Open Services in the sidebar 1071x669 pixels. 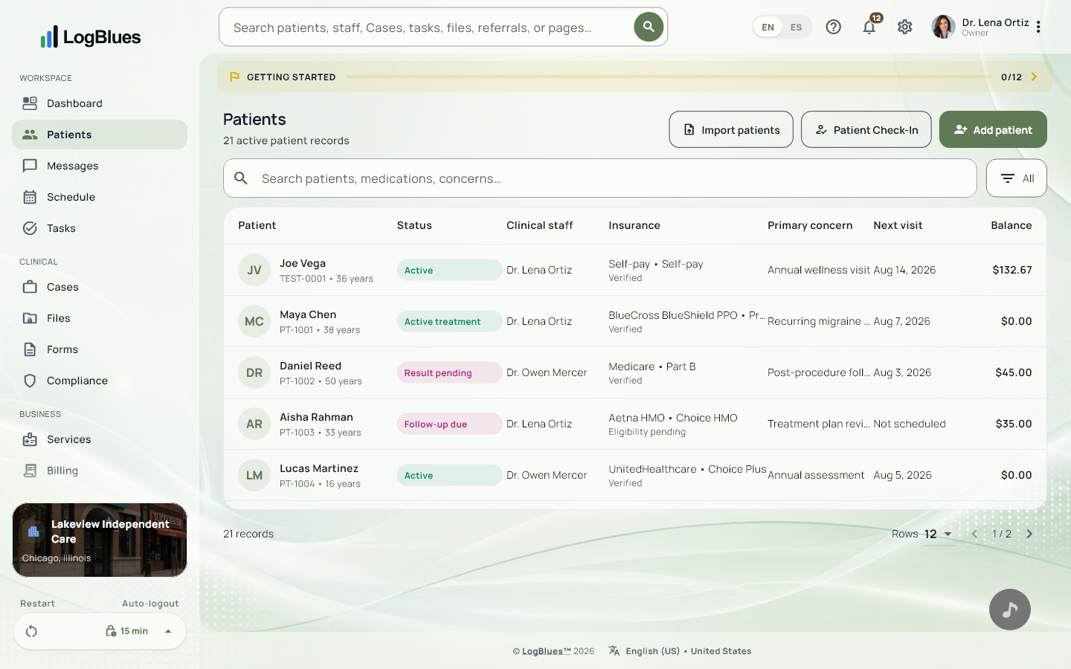pyautogui.click(x=100, y=439)
